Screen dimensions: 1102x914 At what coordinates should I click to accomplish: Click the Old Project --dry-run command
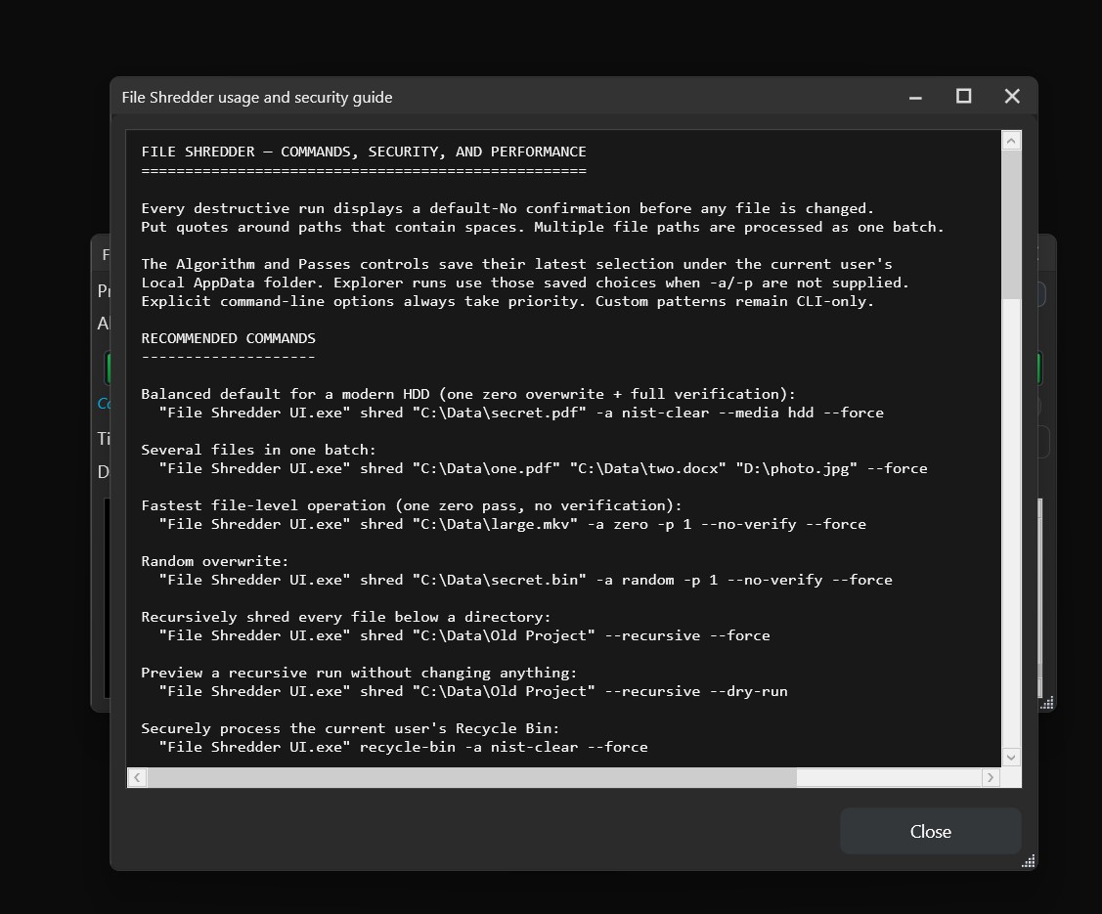tap(473, 691)
